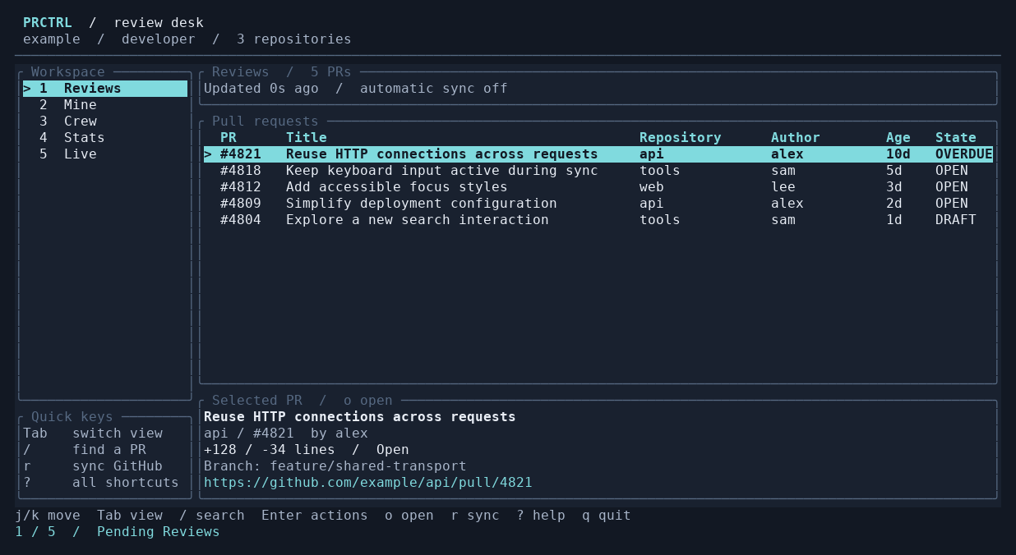Select the Reviews workspace view

click(x=105, y=89)
